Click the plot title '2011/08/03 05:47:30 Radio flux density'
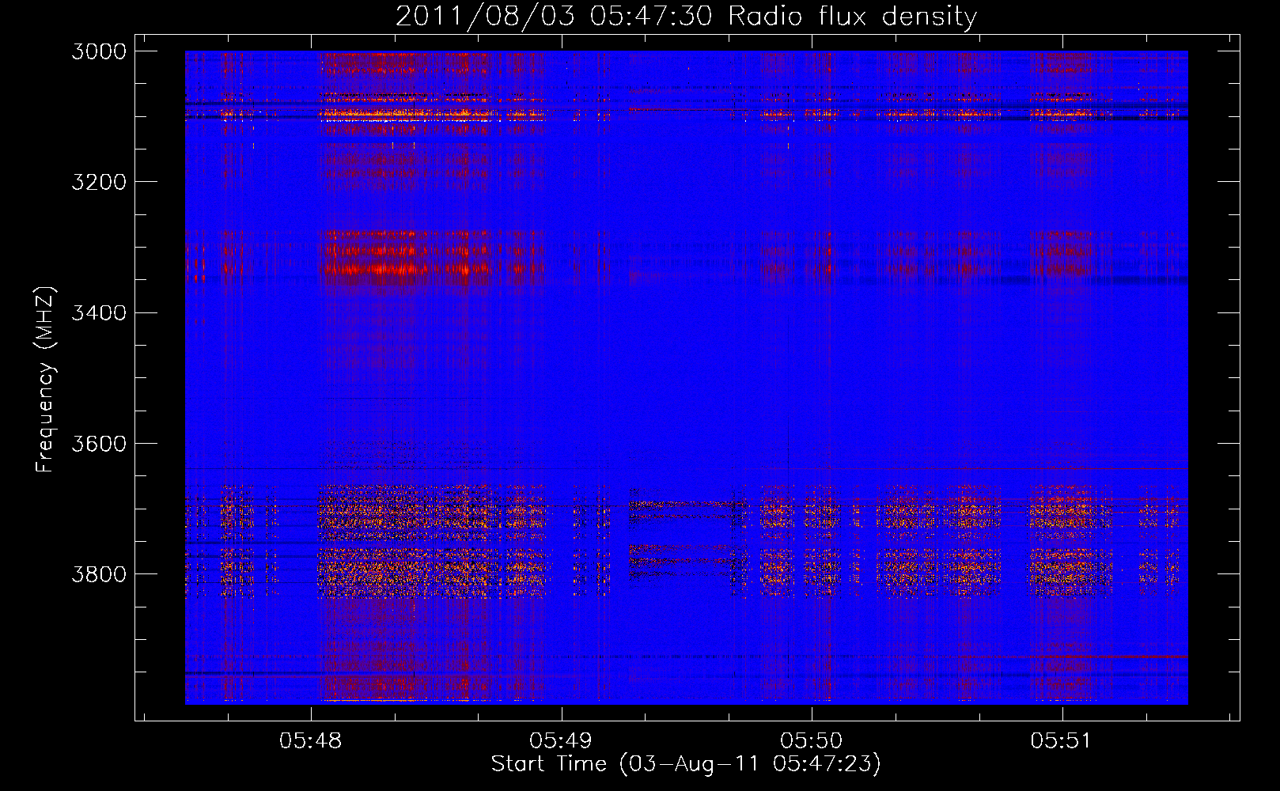 [x=686, y=16]
